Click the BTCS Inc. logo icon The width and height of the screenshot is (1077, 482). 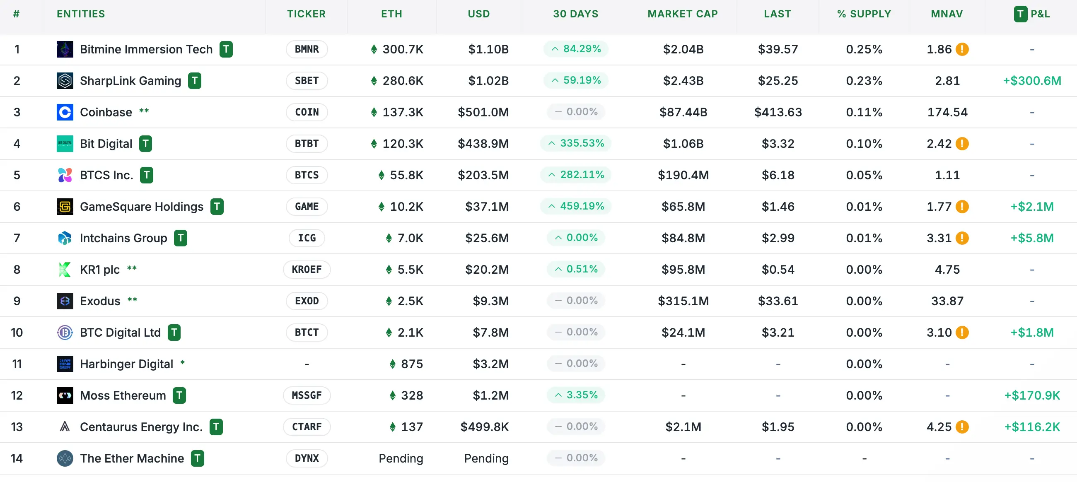[x=65, y=175]
